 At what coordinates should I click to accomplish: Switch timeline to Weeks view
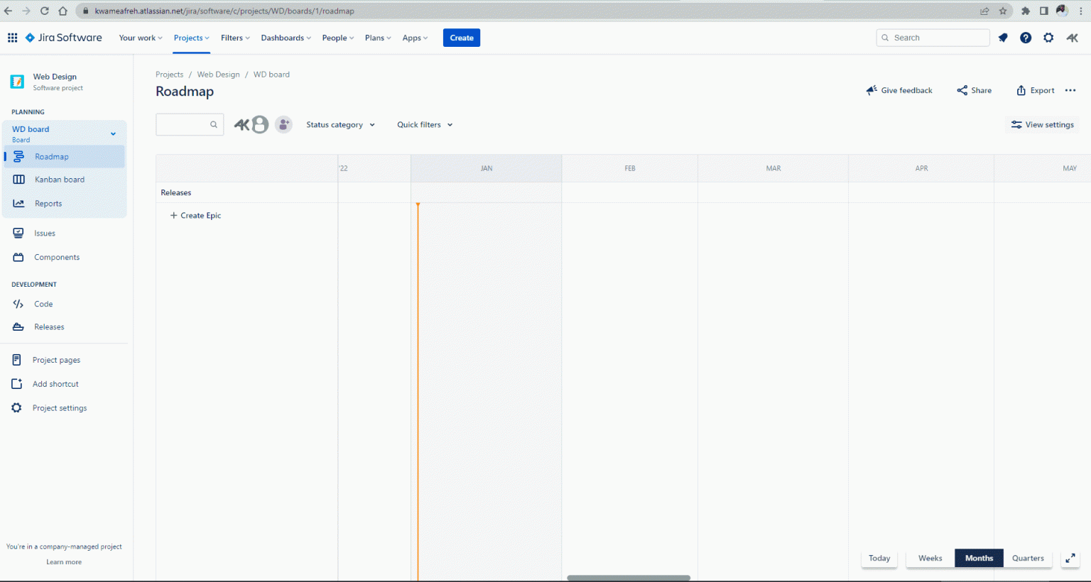[x=930, y=558]
